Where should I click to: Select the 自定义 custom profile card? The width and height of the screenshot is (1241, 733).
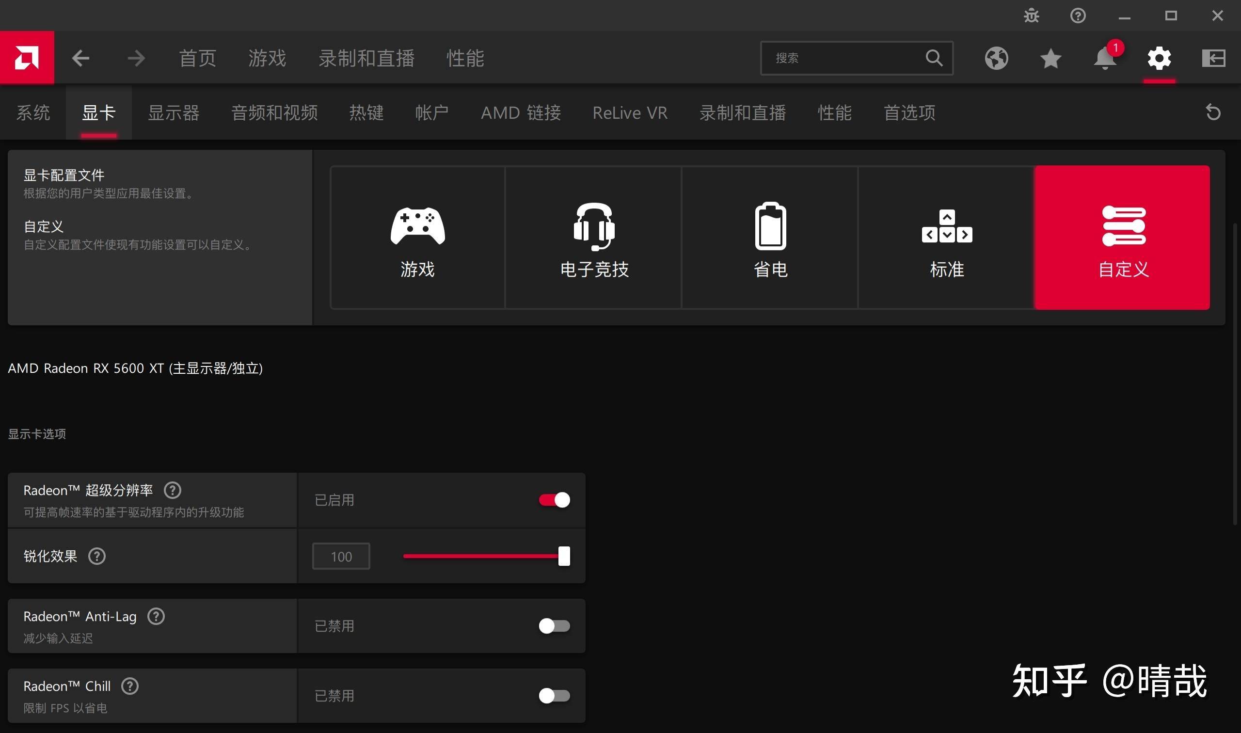pyautogui.click(x=1123, y=238)
